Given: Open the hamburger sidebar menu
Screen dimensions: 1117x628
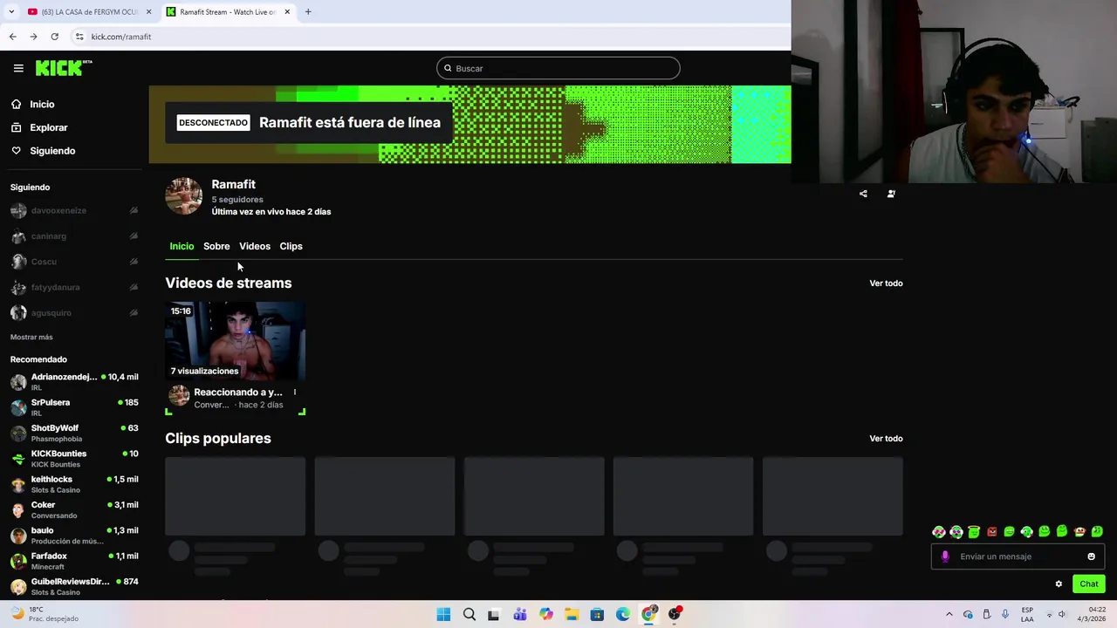Looking at the screenshot, I should coord(18,68).
